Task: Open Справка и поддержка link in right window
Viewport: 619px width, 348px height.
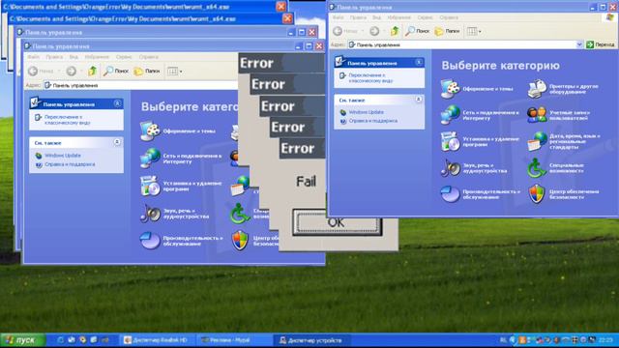Action: coord(372,121)
